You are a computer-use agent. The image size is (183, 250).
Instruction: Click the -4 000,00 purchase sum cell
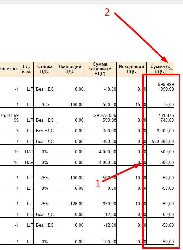(x=100, y=149)
